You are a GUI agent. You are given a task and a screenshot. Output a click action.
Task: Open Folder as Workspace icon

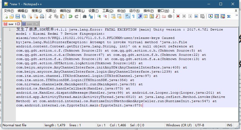point(164,16)
